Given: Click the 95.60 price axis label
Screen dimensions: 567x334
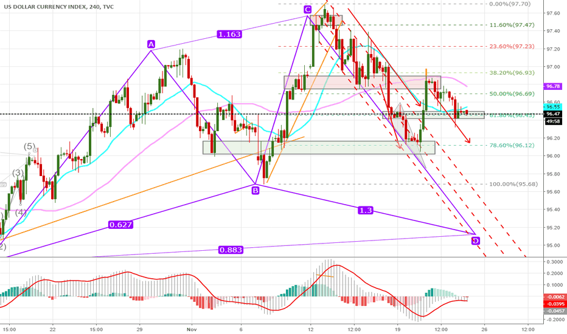Looking at the screenshot, I should click(553, 192).
